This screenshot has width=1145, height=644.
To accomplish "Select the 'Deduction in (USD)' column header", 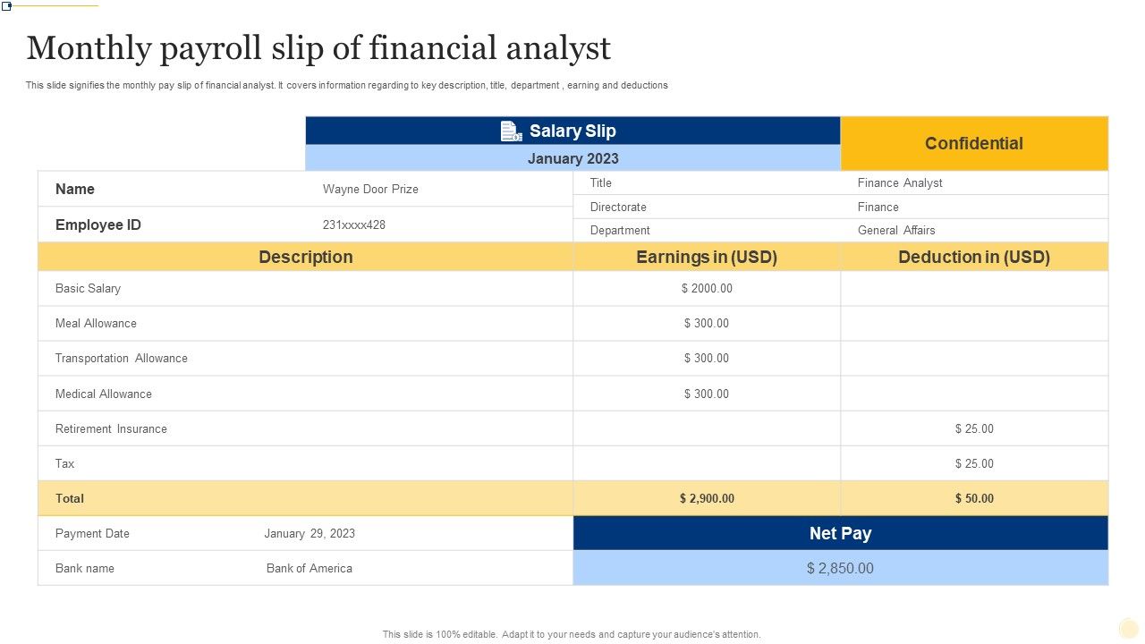I will coord(974,257).
